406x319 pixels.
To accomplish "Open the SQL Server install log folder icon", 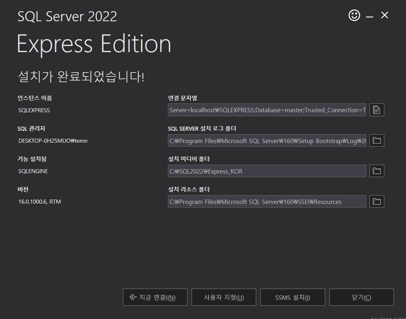I will pos(376,140).
